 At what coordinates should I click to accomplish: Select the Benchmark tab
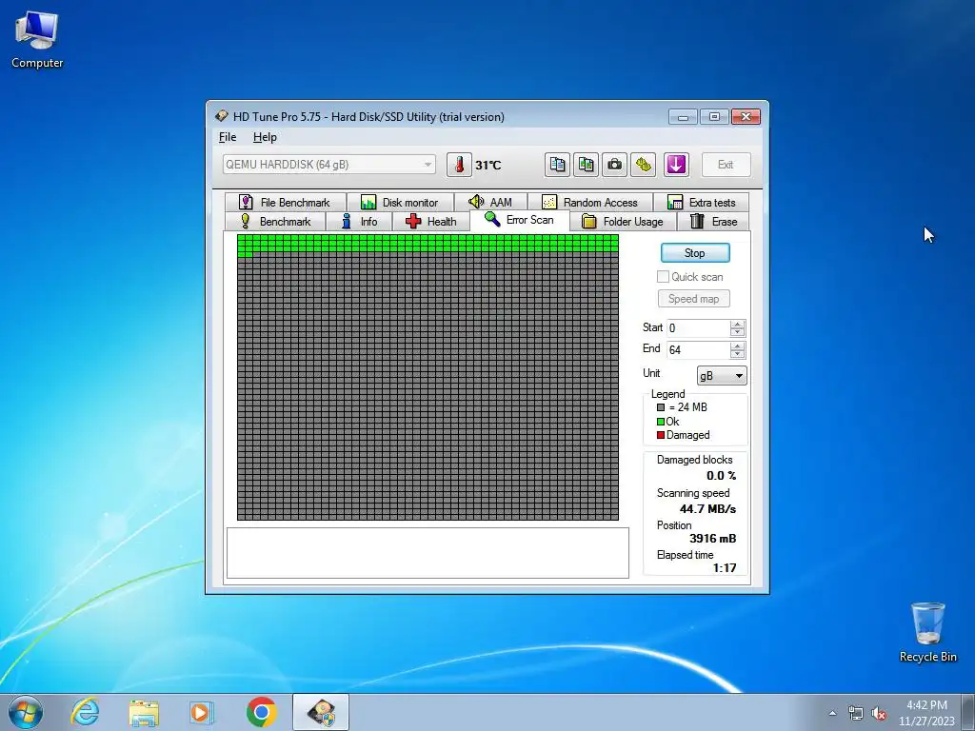coord(275,221)
